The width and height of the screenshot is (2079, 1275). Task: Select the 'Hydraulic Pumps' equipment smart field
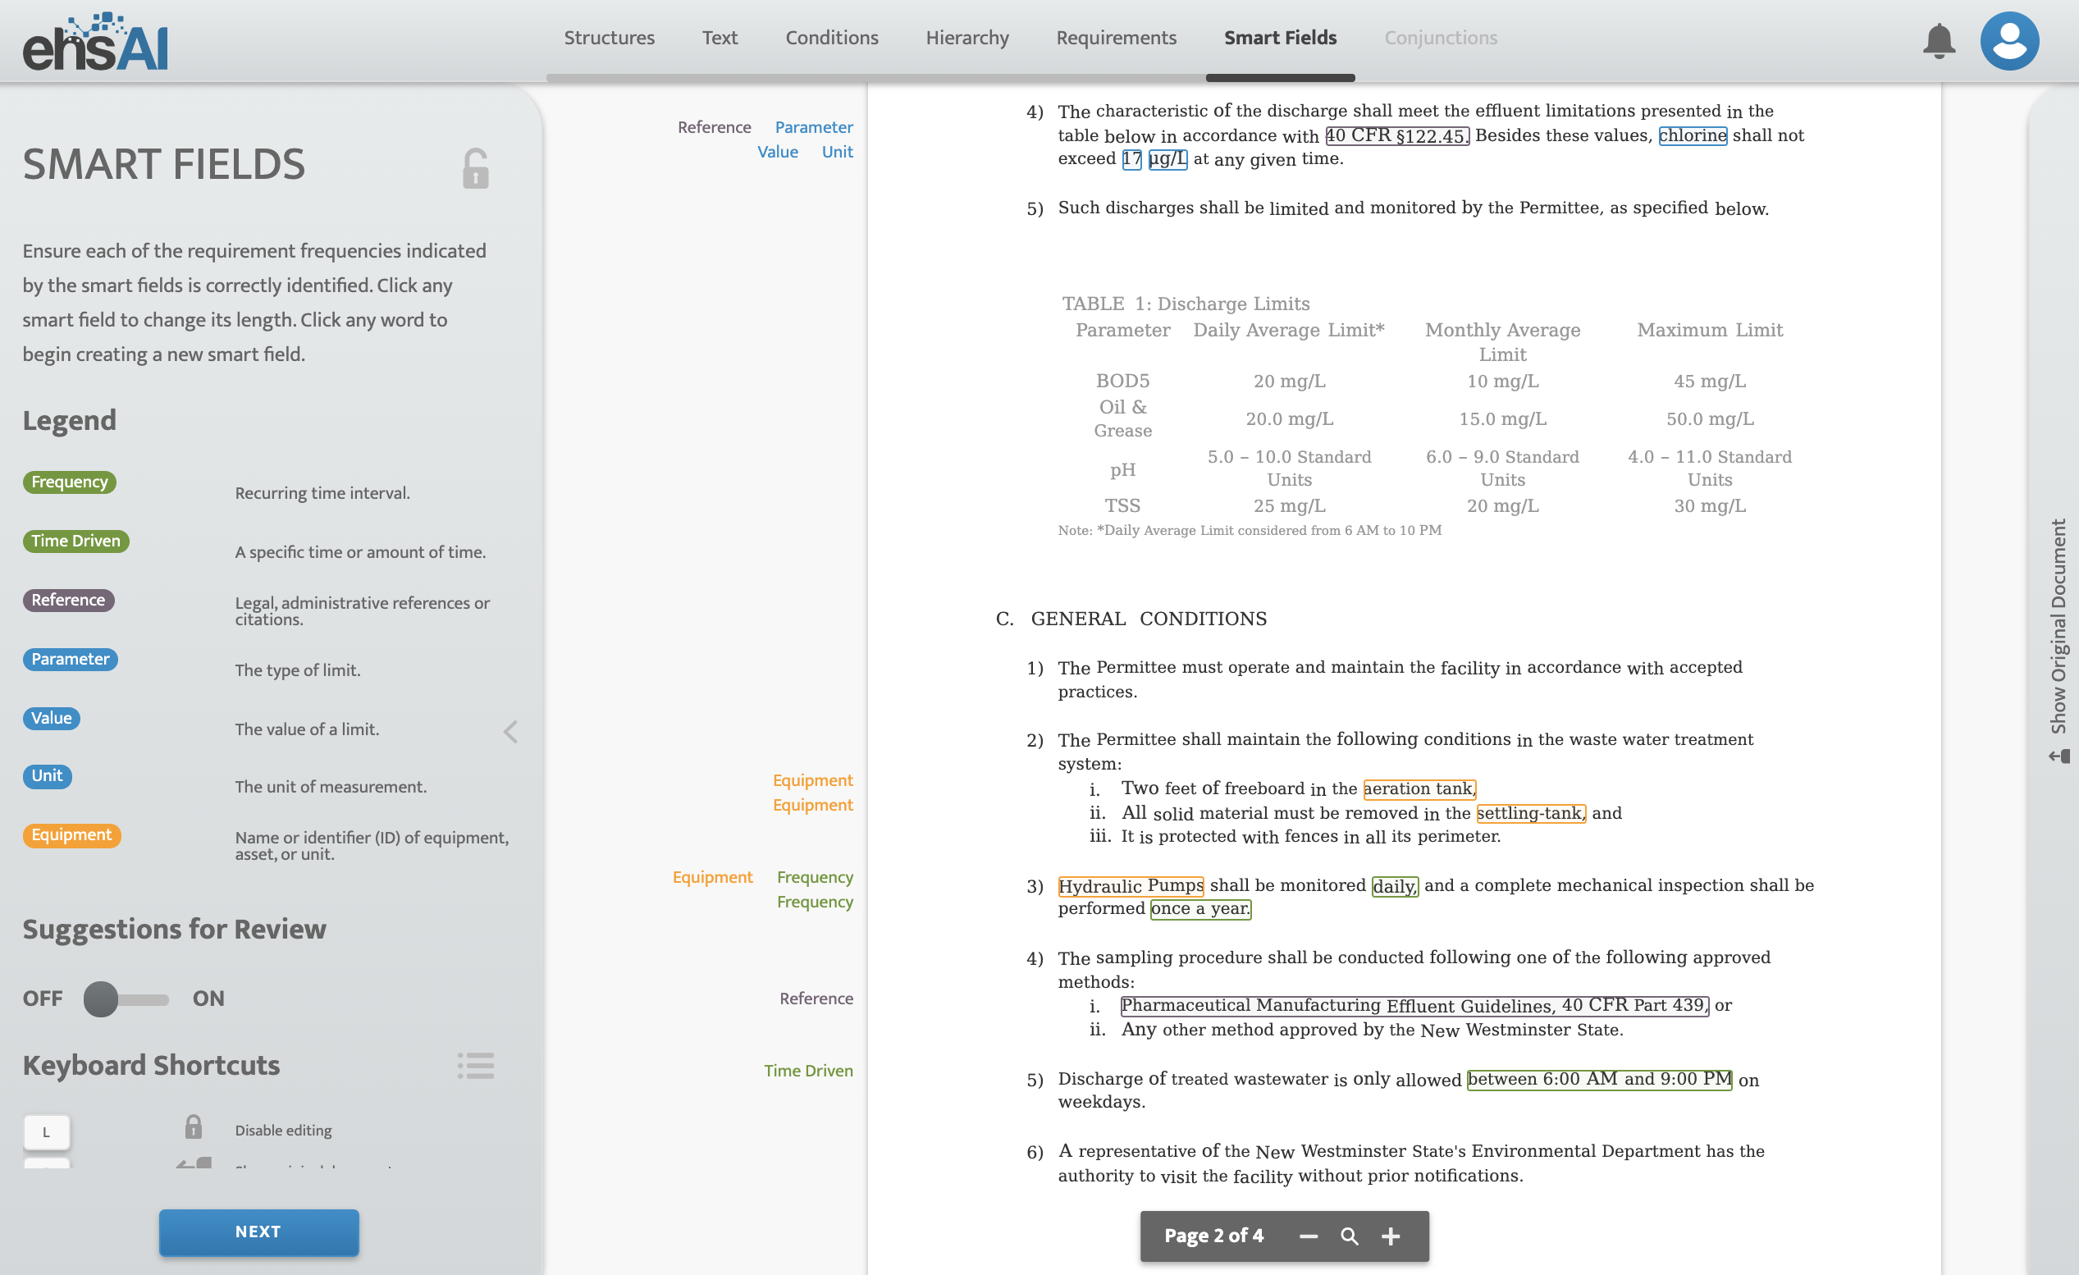click(x=1130, y=885)
